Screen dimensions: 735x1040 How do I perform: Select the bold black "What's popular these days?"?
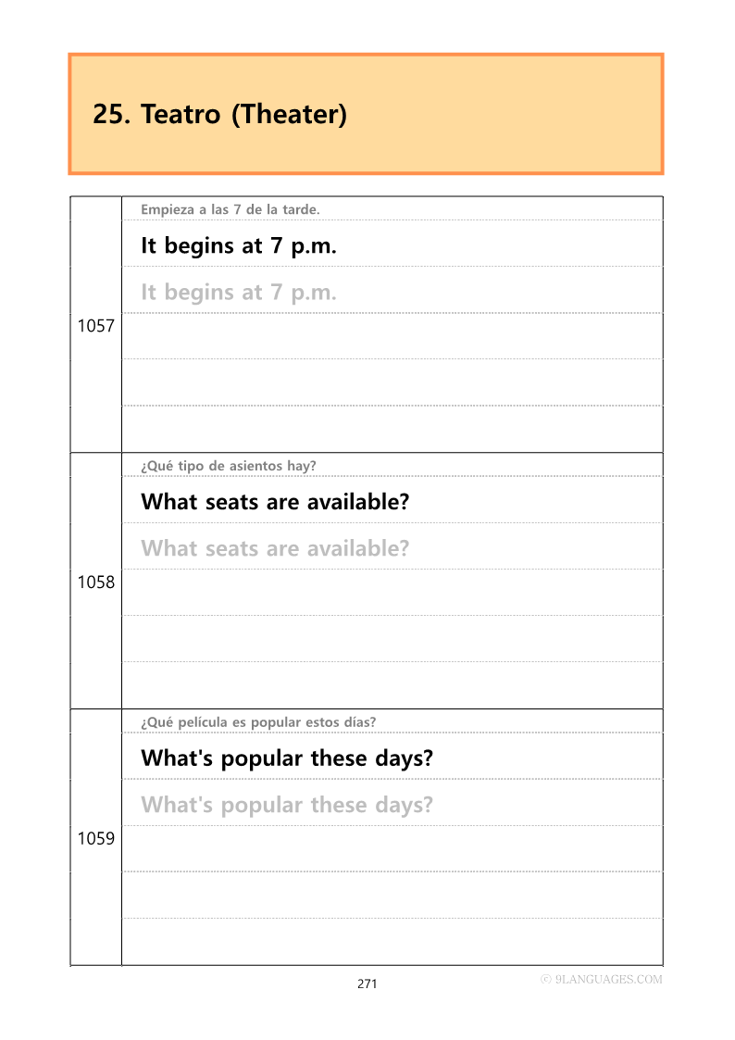287,758
